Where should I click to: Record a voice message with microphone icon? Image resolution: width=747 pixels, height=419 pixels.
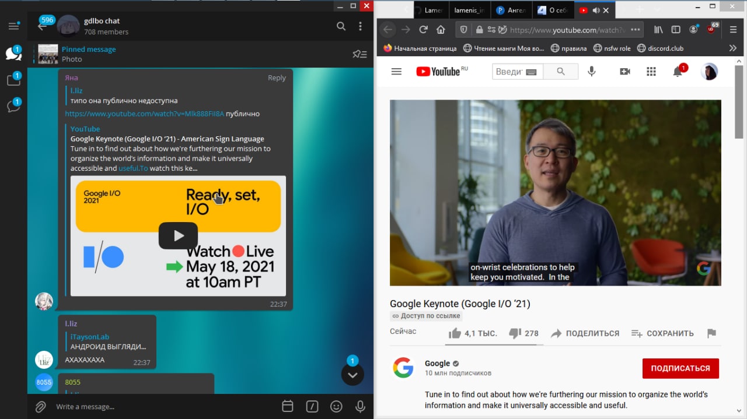361,406
